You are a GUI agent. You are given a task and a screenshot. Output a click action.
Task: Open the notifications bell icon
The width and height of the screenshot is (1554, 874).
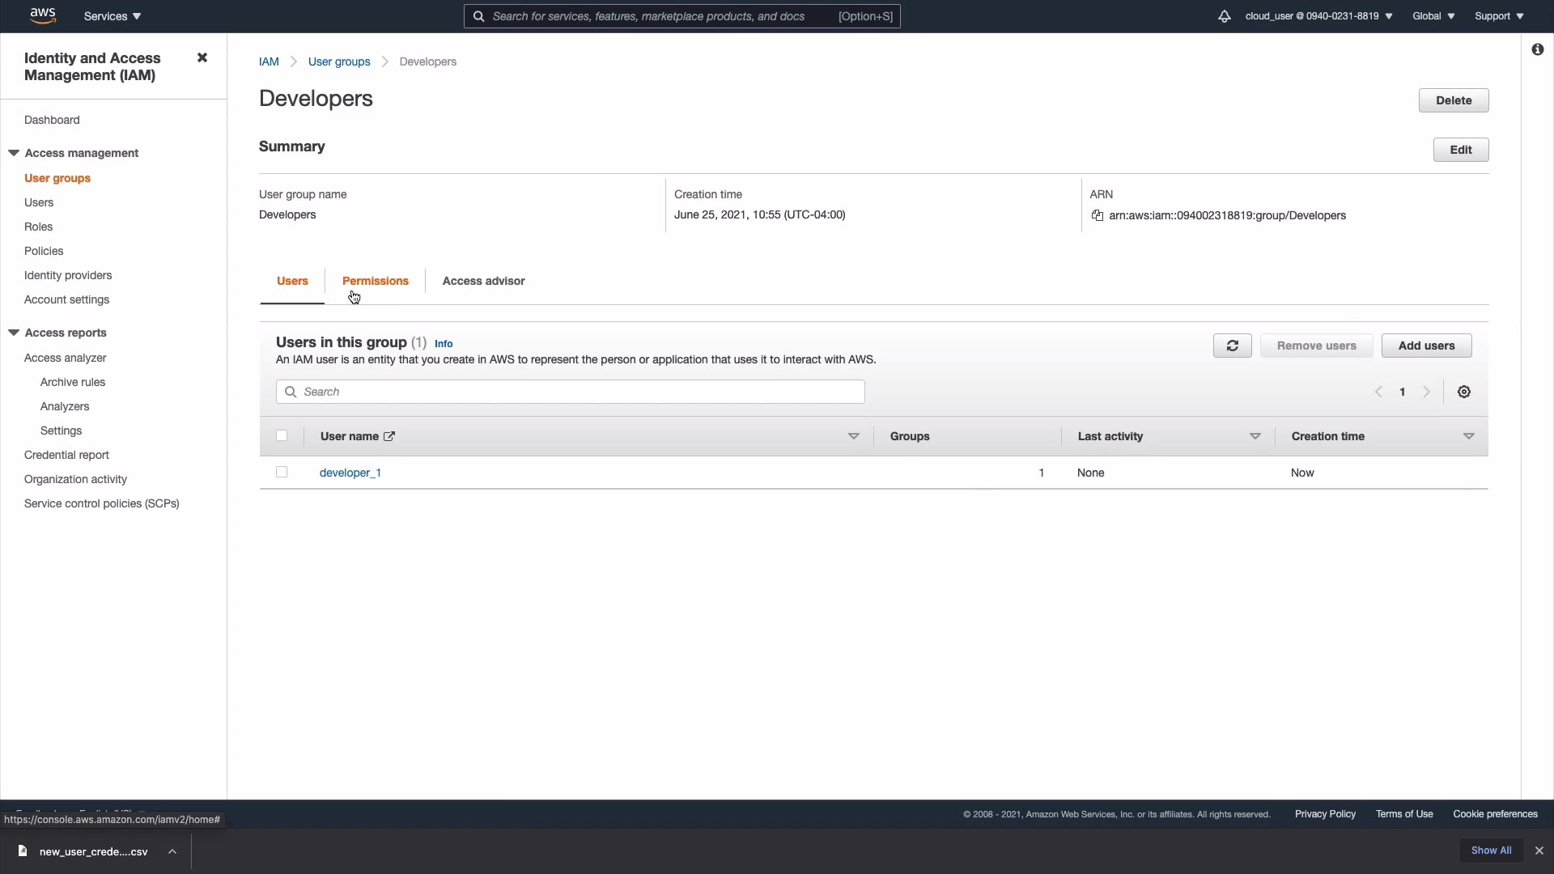point(1224,16)
